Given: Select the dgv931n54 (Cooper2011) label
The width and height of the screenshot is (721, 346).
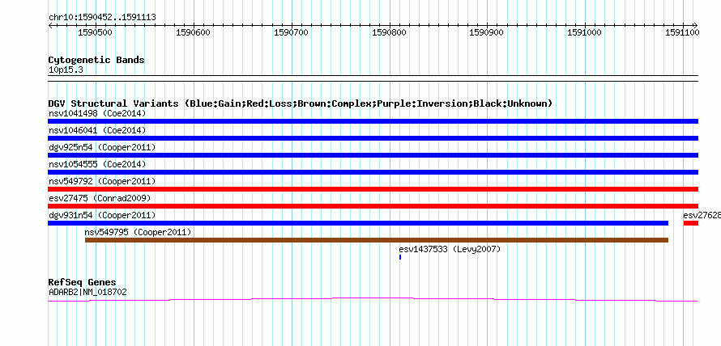Looking at the screenshot, I should coord(102,215).
